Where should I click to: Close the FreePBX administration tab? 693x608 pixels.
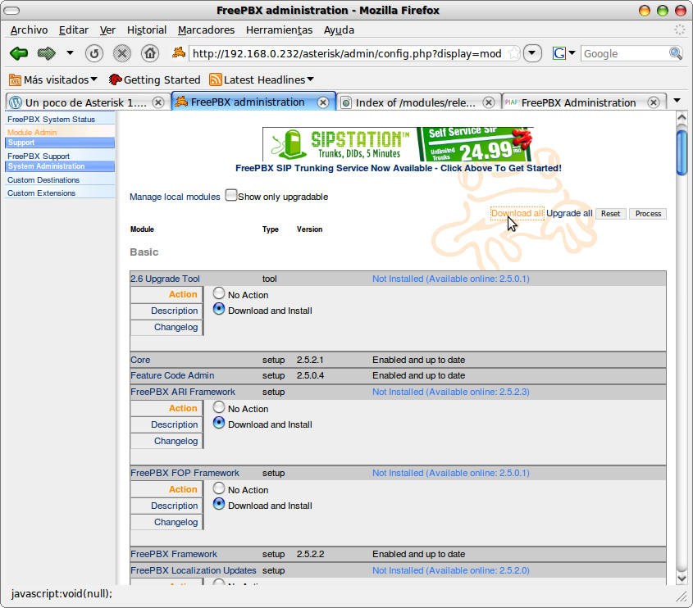point(323,102)
